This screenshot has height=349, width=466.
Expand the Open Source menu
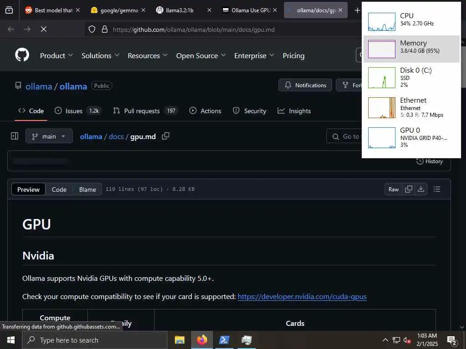pos(201,55)
